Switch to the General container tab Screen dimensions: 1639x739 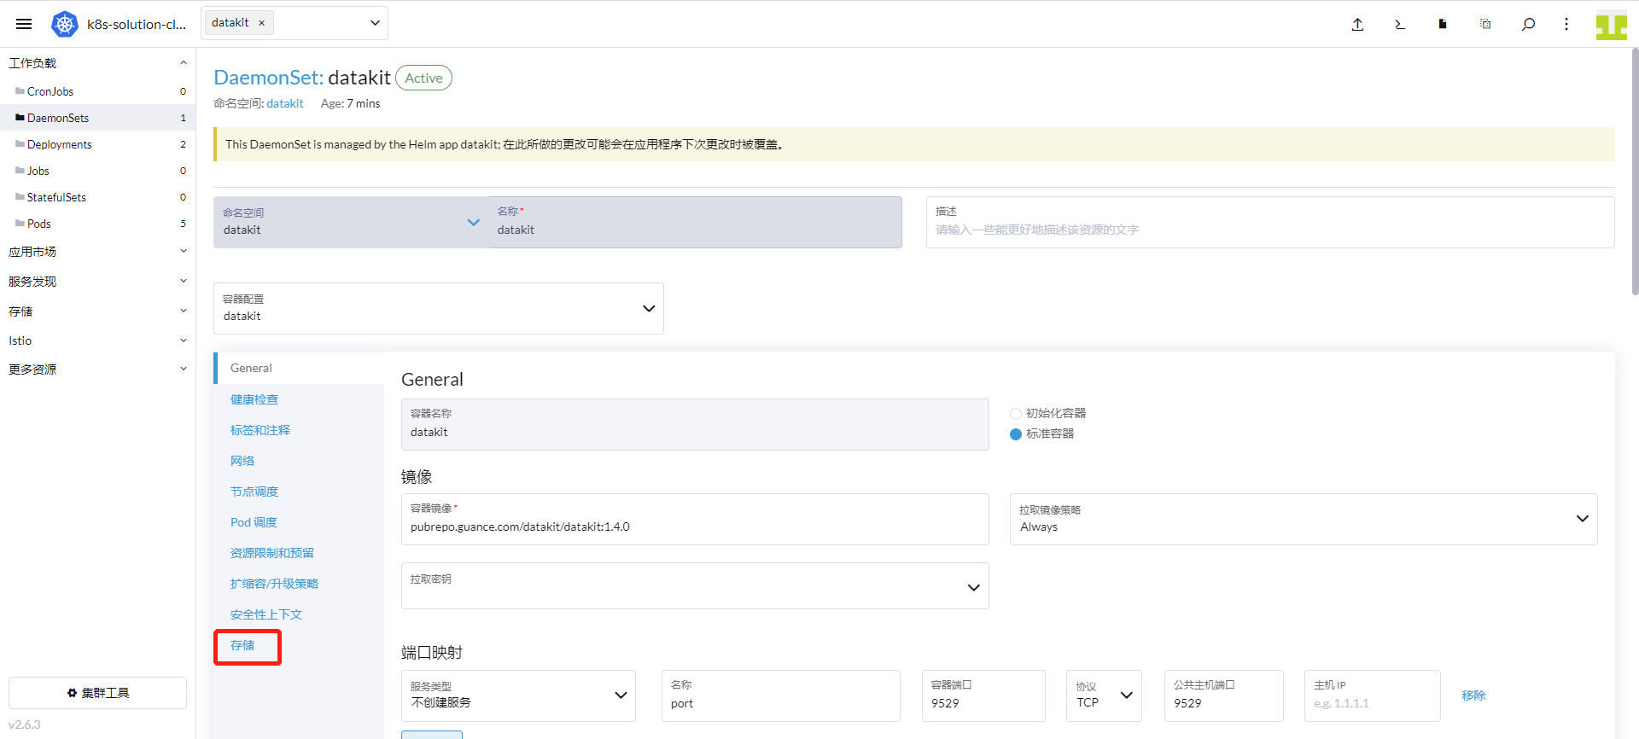pyautogui.click(x=299, y=368)
